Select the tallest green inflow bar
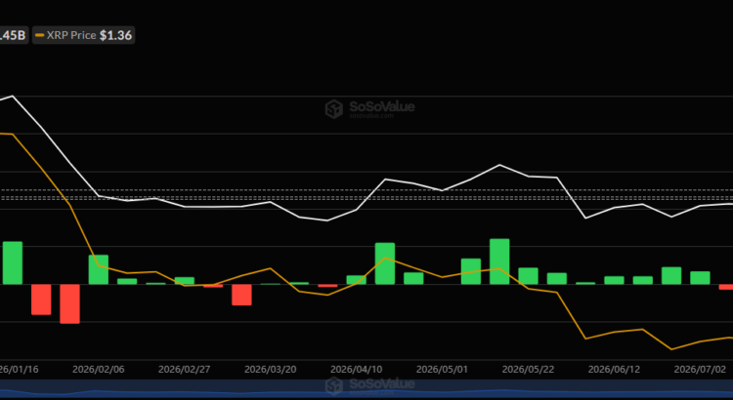 click(499, 261)
